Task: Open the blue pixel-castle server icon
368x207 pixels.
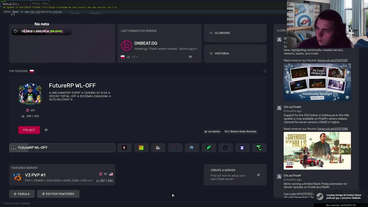Action: pyautogui.click(x=242, y=147)
